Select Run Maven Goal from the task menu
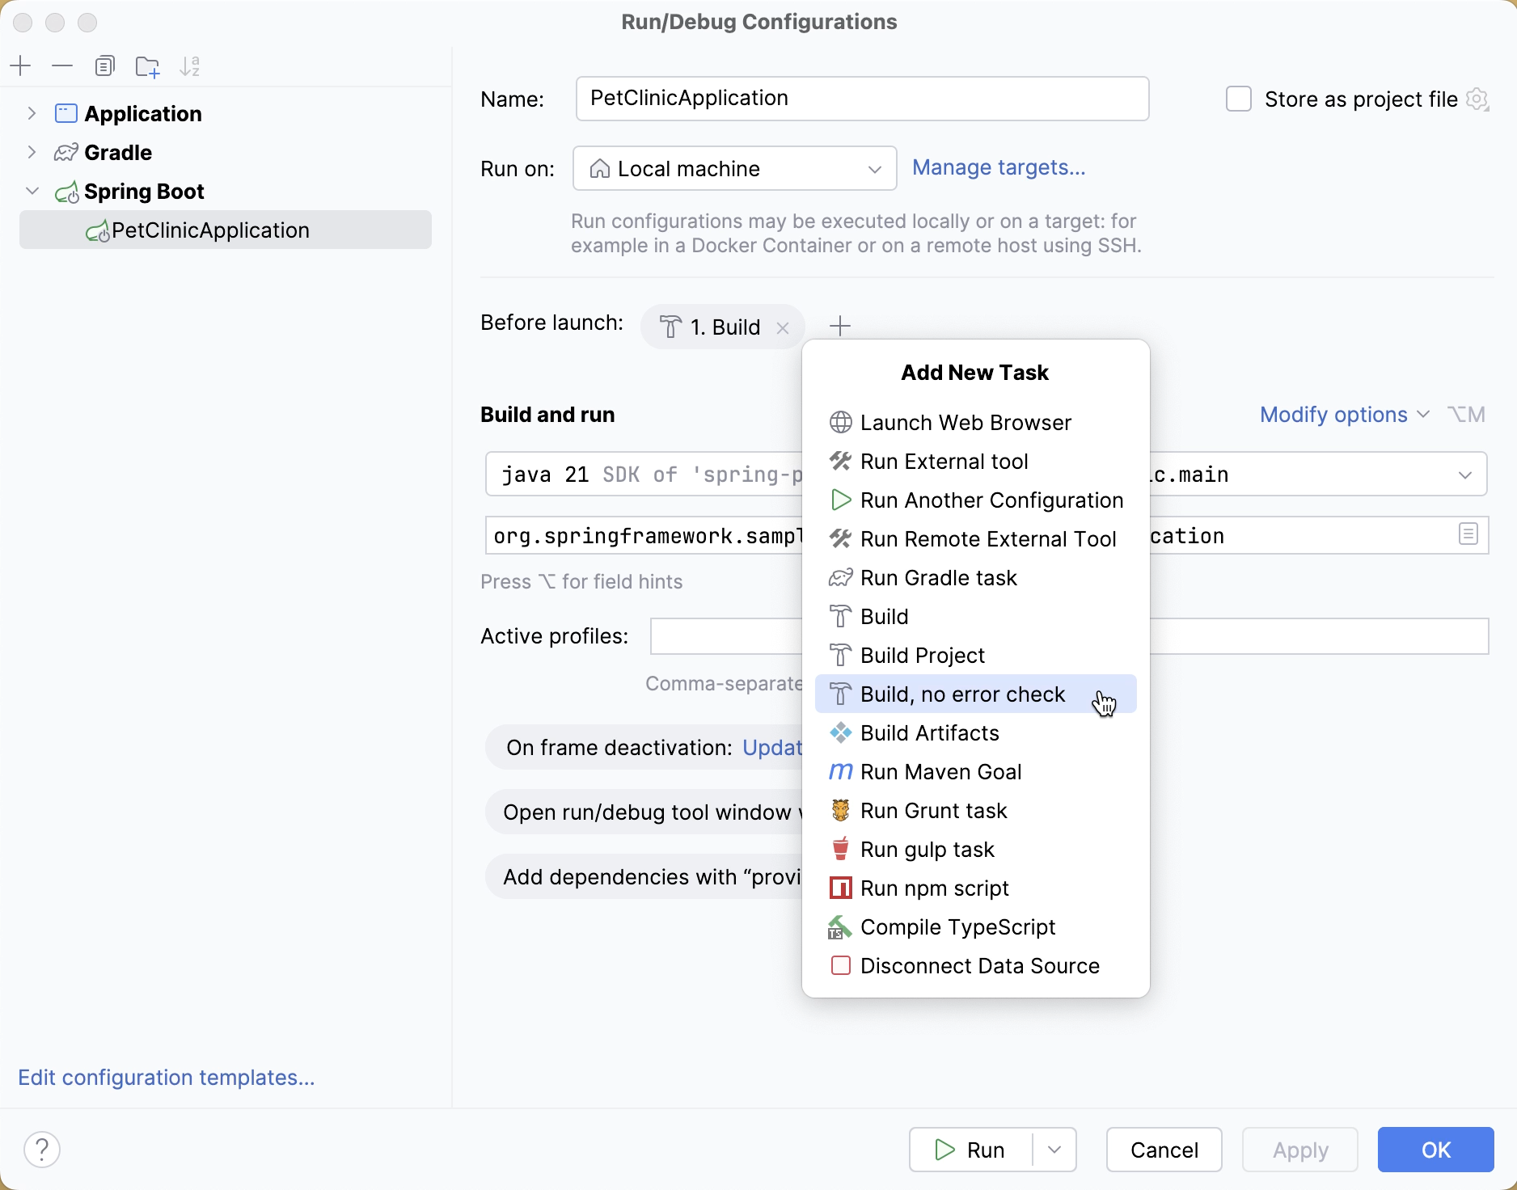Image resolution: width=1517 pixels, height=1190 pixels. coord(940,772)
